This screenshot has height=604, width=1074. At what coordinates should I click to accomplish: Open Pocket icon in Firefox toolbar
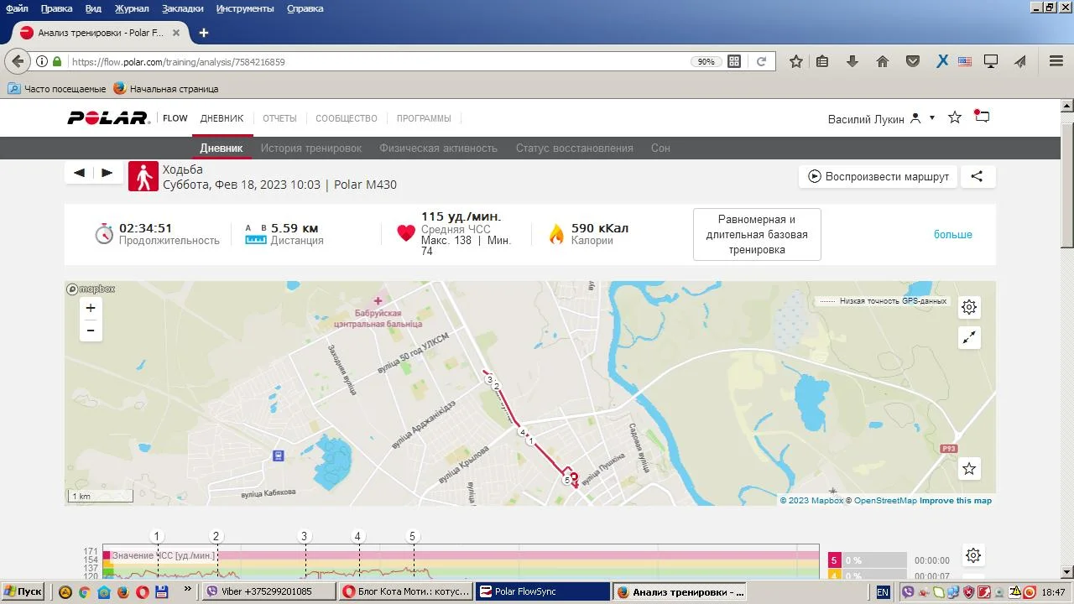click(x=913, y=61)
